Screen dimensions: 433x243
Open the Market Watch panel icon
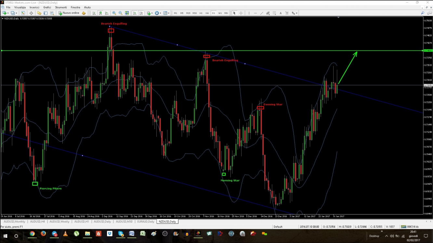[x=23, y=13]
